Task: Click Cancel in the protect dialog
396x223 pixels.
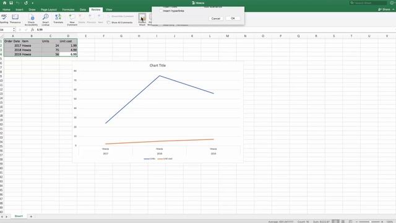Action: (216, 19)
